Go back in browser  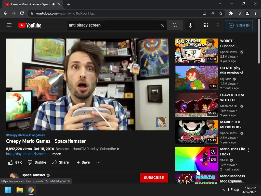pos(6,13)
